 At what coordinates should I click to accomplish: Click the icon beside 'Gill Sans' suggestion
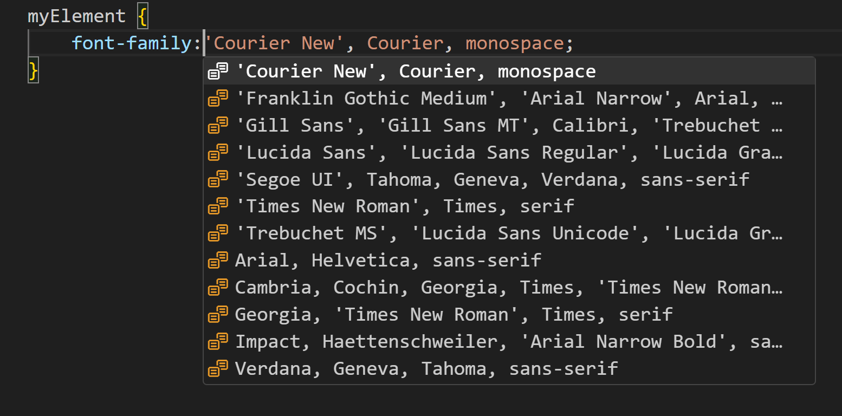click(x=218, y=125)
